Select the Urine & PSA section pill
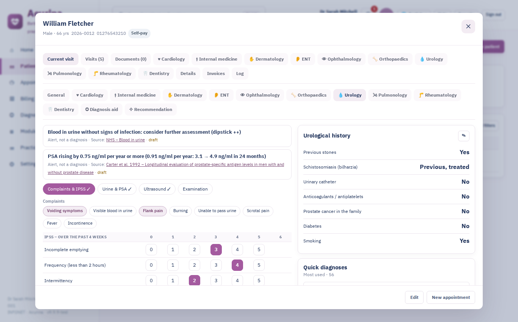Screen dimensions: 518x322 tap(117, 189)
